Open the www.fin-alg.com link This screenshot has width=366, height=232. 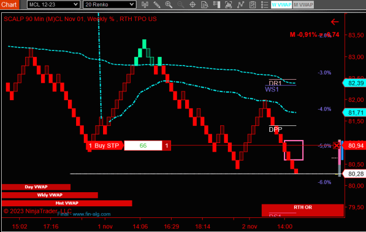91,214
